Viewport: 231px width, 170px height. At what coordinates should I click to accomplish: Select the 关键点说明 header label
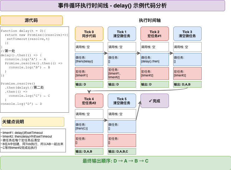pyautogui.click(x=33, y=122)
